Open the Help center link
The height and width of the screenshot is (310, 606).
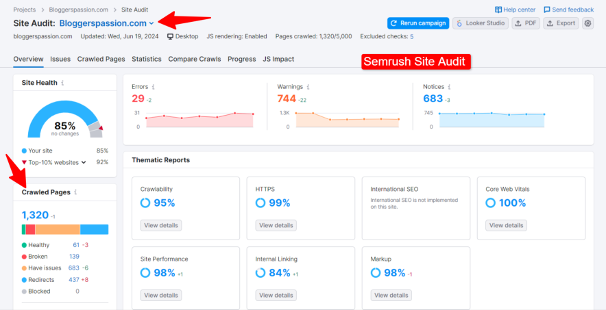click(x=516, y=10)
